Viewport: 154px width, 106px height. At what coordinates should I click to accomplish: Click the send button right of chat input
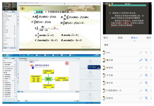coord(77,101)
